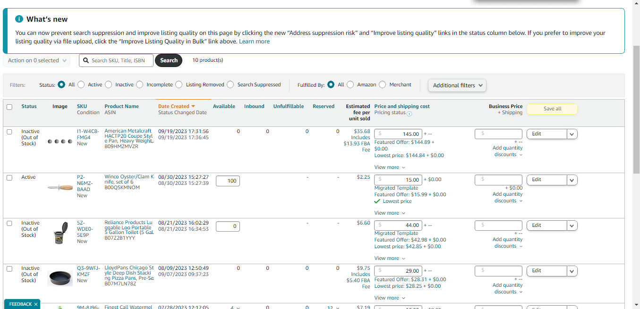Click the available quantity field showing 100
The width and height of the screenshot is (640, 309).
228,181
